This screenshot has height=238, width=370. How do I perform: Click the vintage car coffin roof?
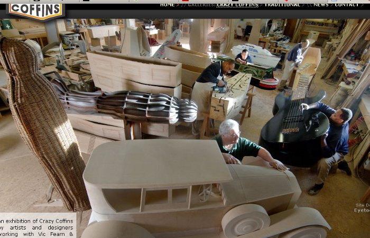pyautogui.click(x=157, y=162)
